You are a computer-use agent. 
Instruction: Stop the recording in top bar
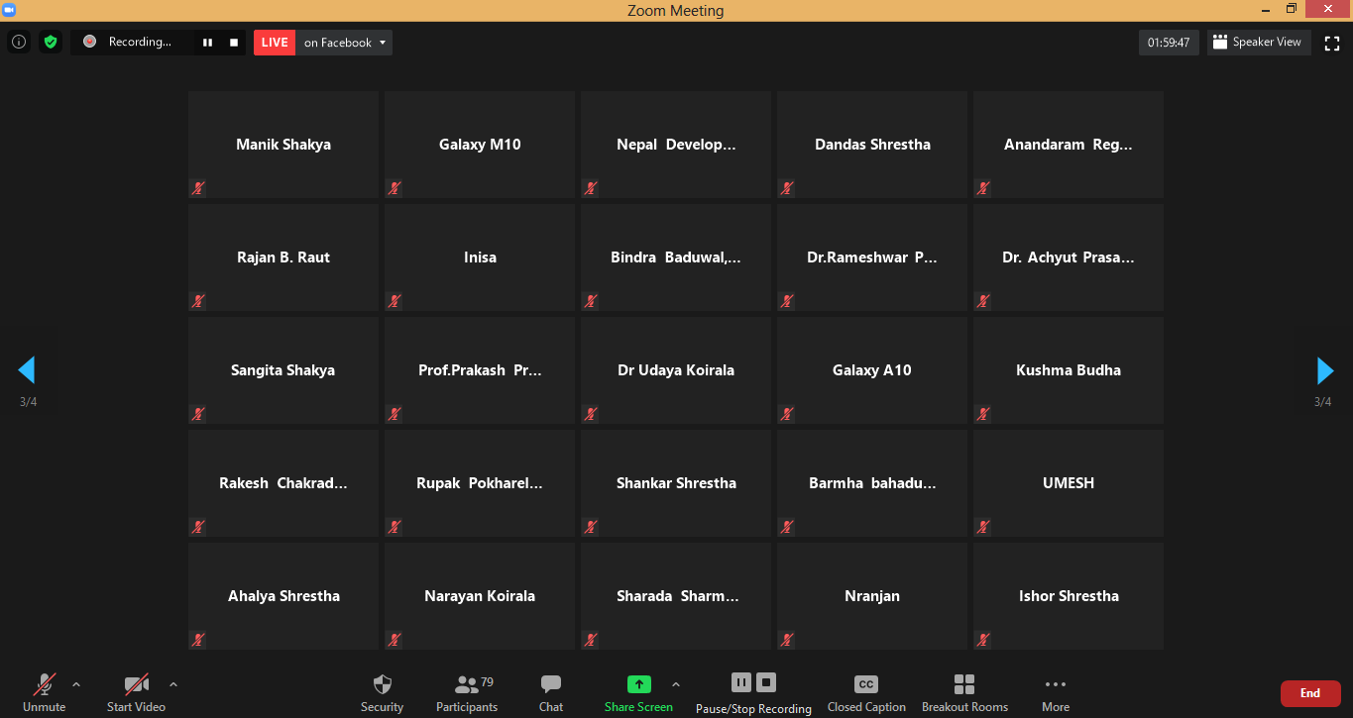click(234, 43)
